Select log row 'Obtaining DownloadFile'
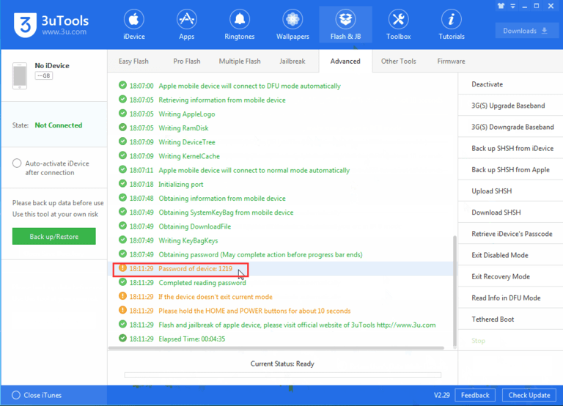This screenshot has width=563, height=406. [x=281, y=226]
